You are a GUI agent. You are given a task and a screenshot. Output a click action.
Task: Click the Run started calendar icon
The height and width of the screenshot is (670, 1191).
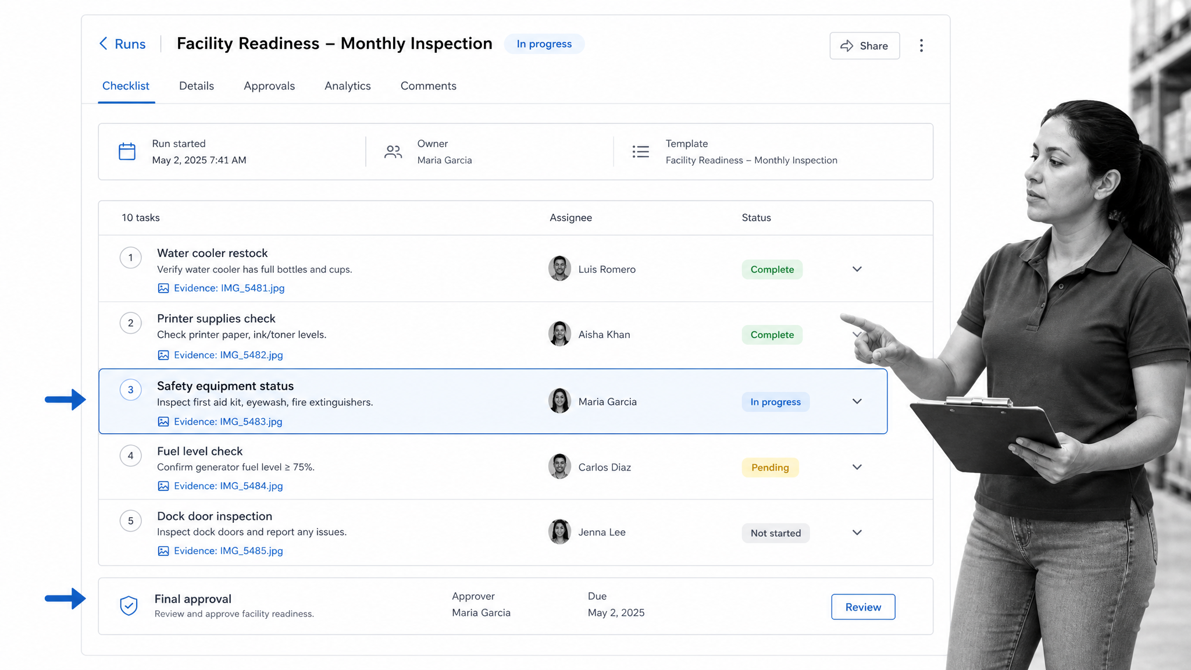127,152
